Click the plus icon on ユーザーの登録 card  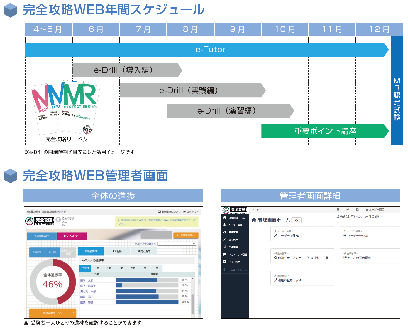click(345, 236)
